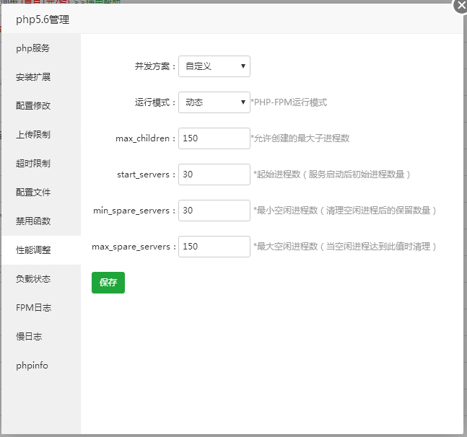Screen dimensions: 467x437
Task: Open the FPM日志 tab
Action: (x=41, y=308)
